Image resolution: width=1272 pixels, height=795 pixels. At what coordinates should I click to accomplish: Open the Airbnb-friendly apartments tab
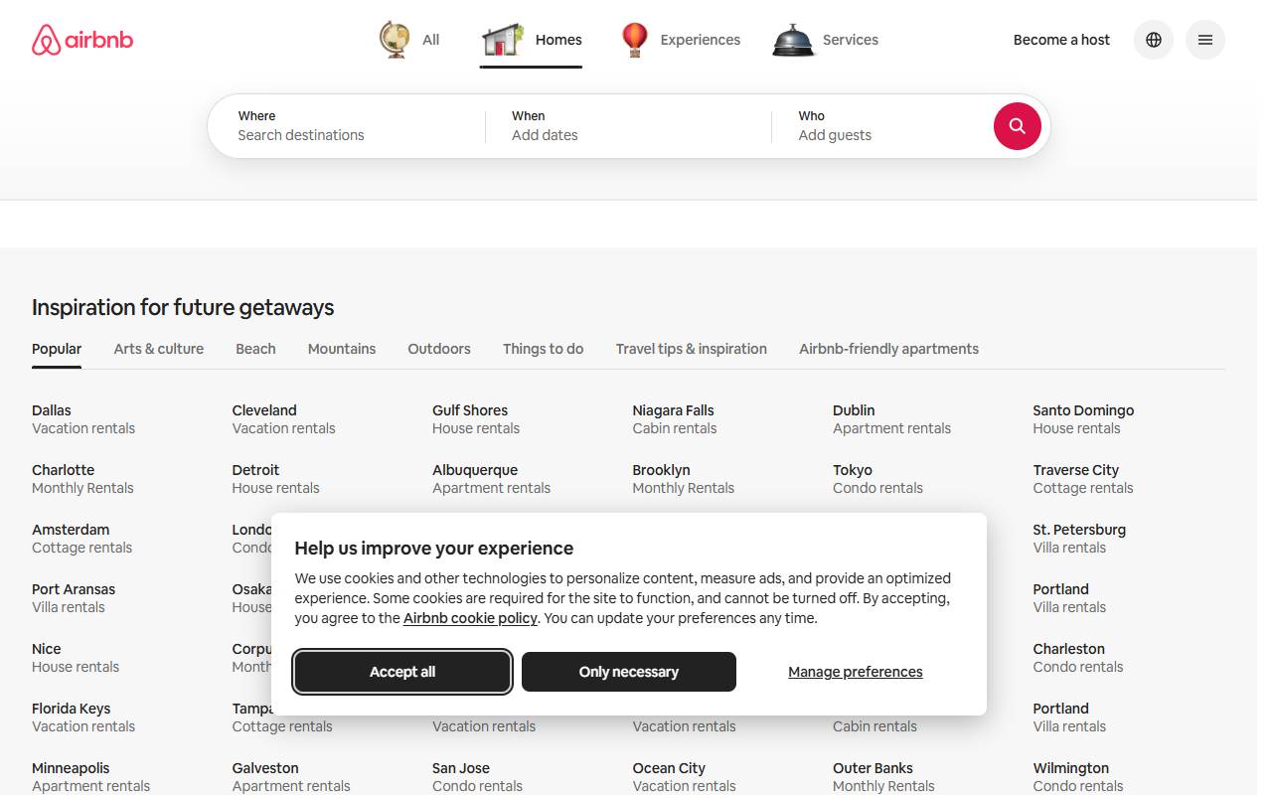coord(888,349)
